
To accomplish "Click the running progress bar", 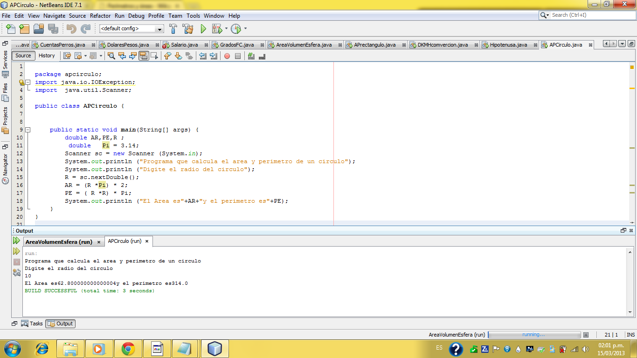I will pyautogui.click(x=533, y=334).
